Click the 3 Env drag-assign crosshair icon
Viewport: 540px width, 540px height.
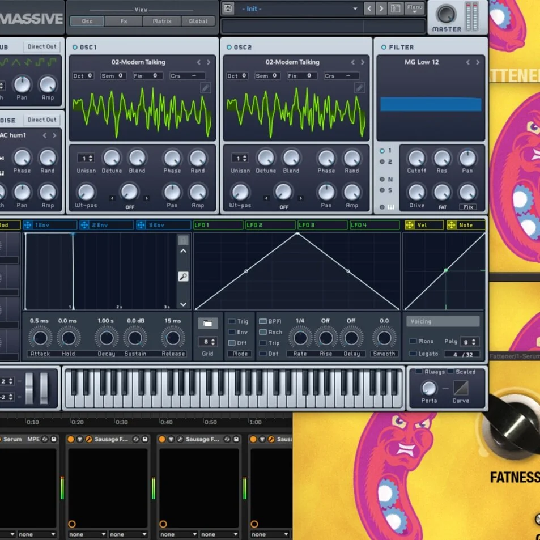(x=141, y=225)
